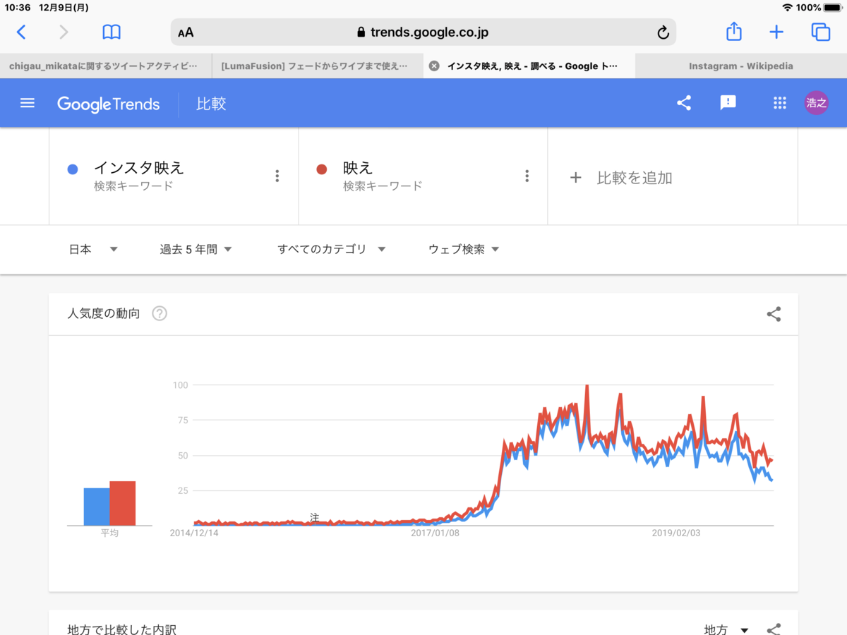
Task: Open help icon beside 人気度の動向
Action: [x=160, y=314]
